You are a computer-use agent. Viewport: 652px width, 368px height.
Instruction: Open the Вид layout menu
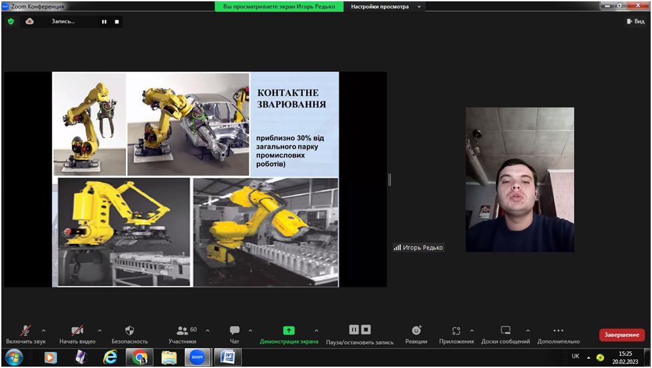point(635,21)
